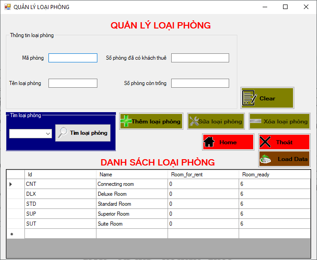
Task: Focus the Mã phòng input field
Action: pos(73,58)
